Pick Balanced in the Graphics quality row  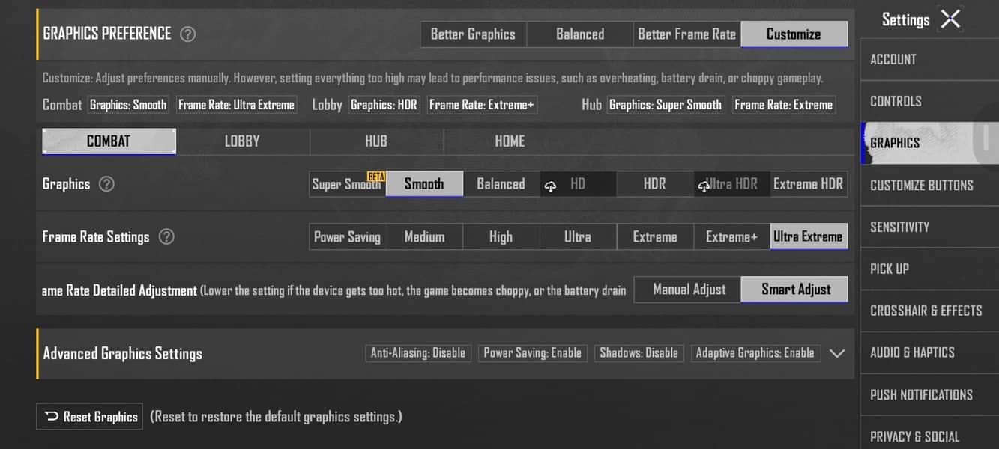click(x=501, y=184)
